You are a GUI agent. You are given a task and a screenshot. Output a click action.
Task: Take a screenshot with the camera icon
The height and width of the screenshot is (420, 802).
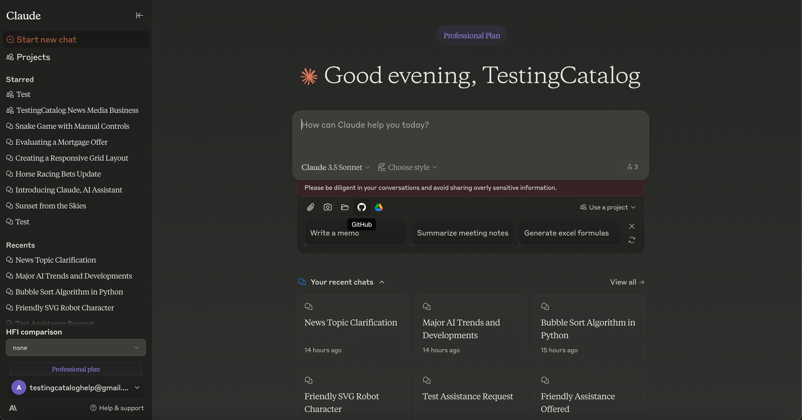tap(328, 207)
